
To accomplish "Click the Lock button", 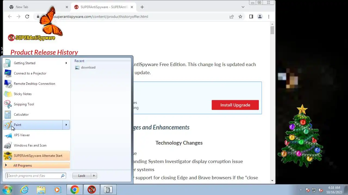I will [82, 176].
